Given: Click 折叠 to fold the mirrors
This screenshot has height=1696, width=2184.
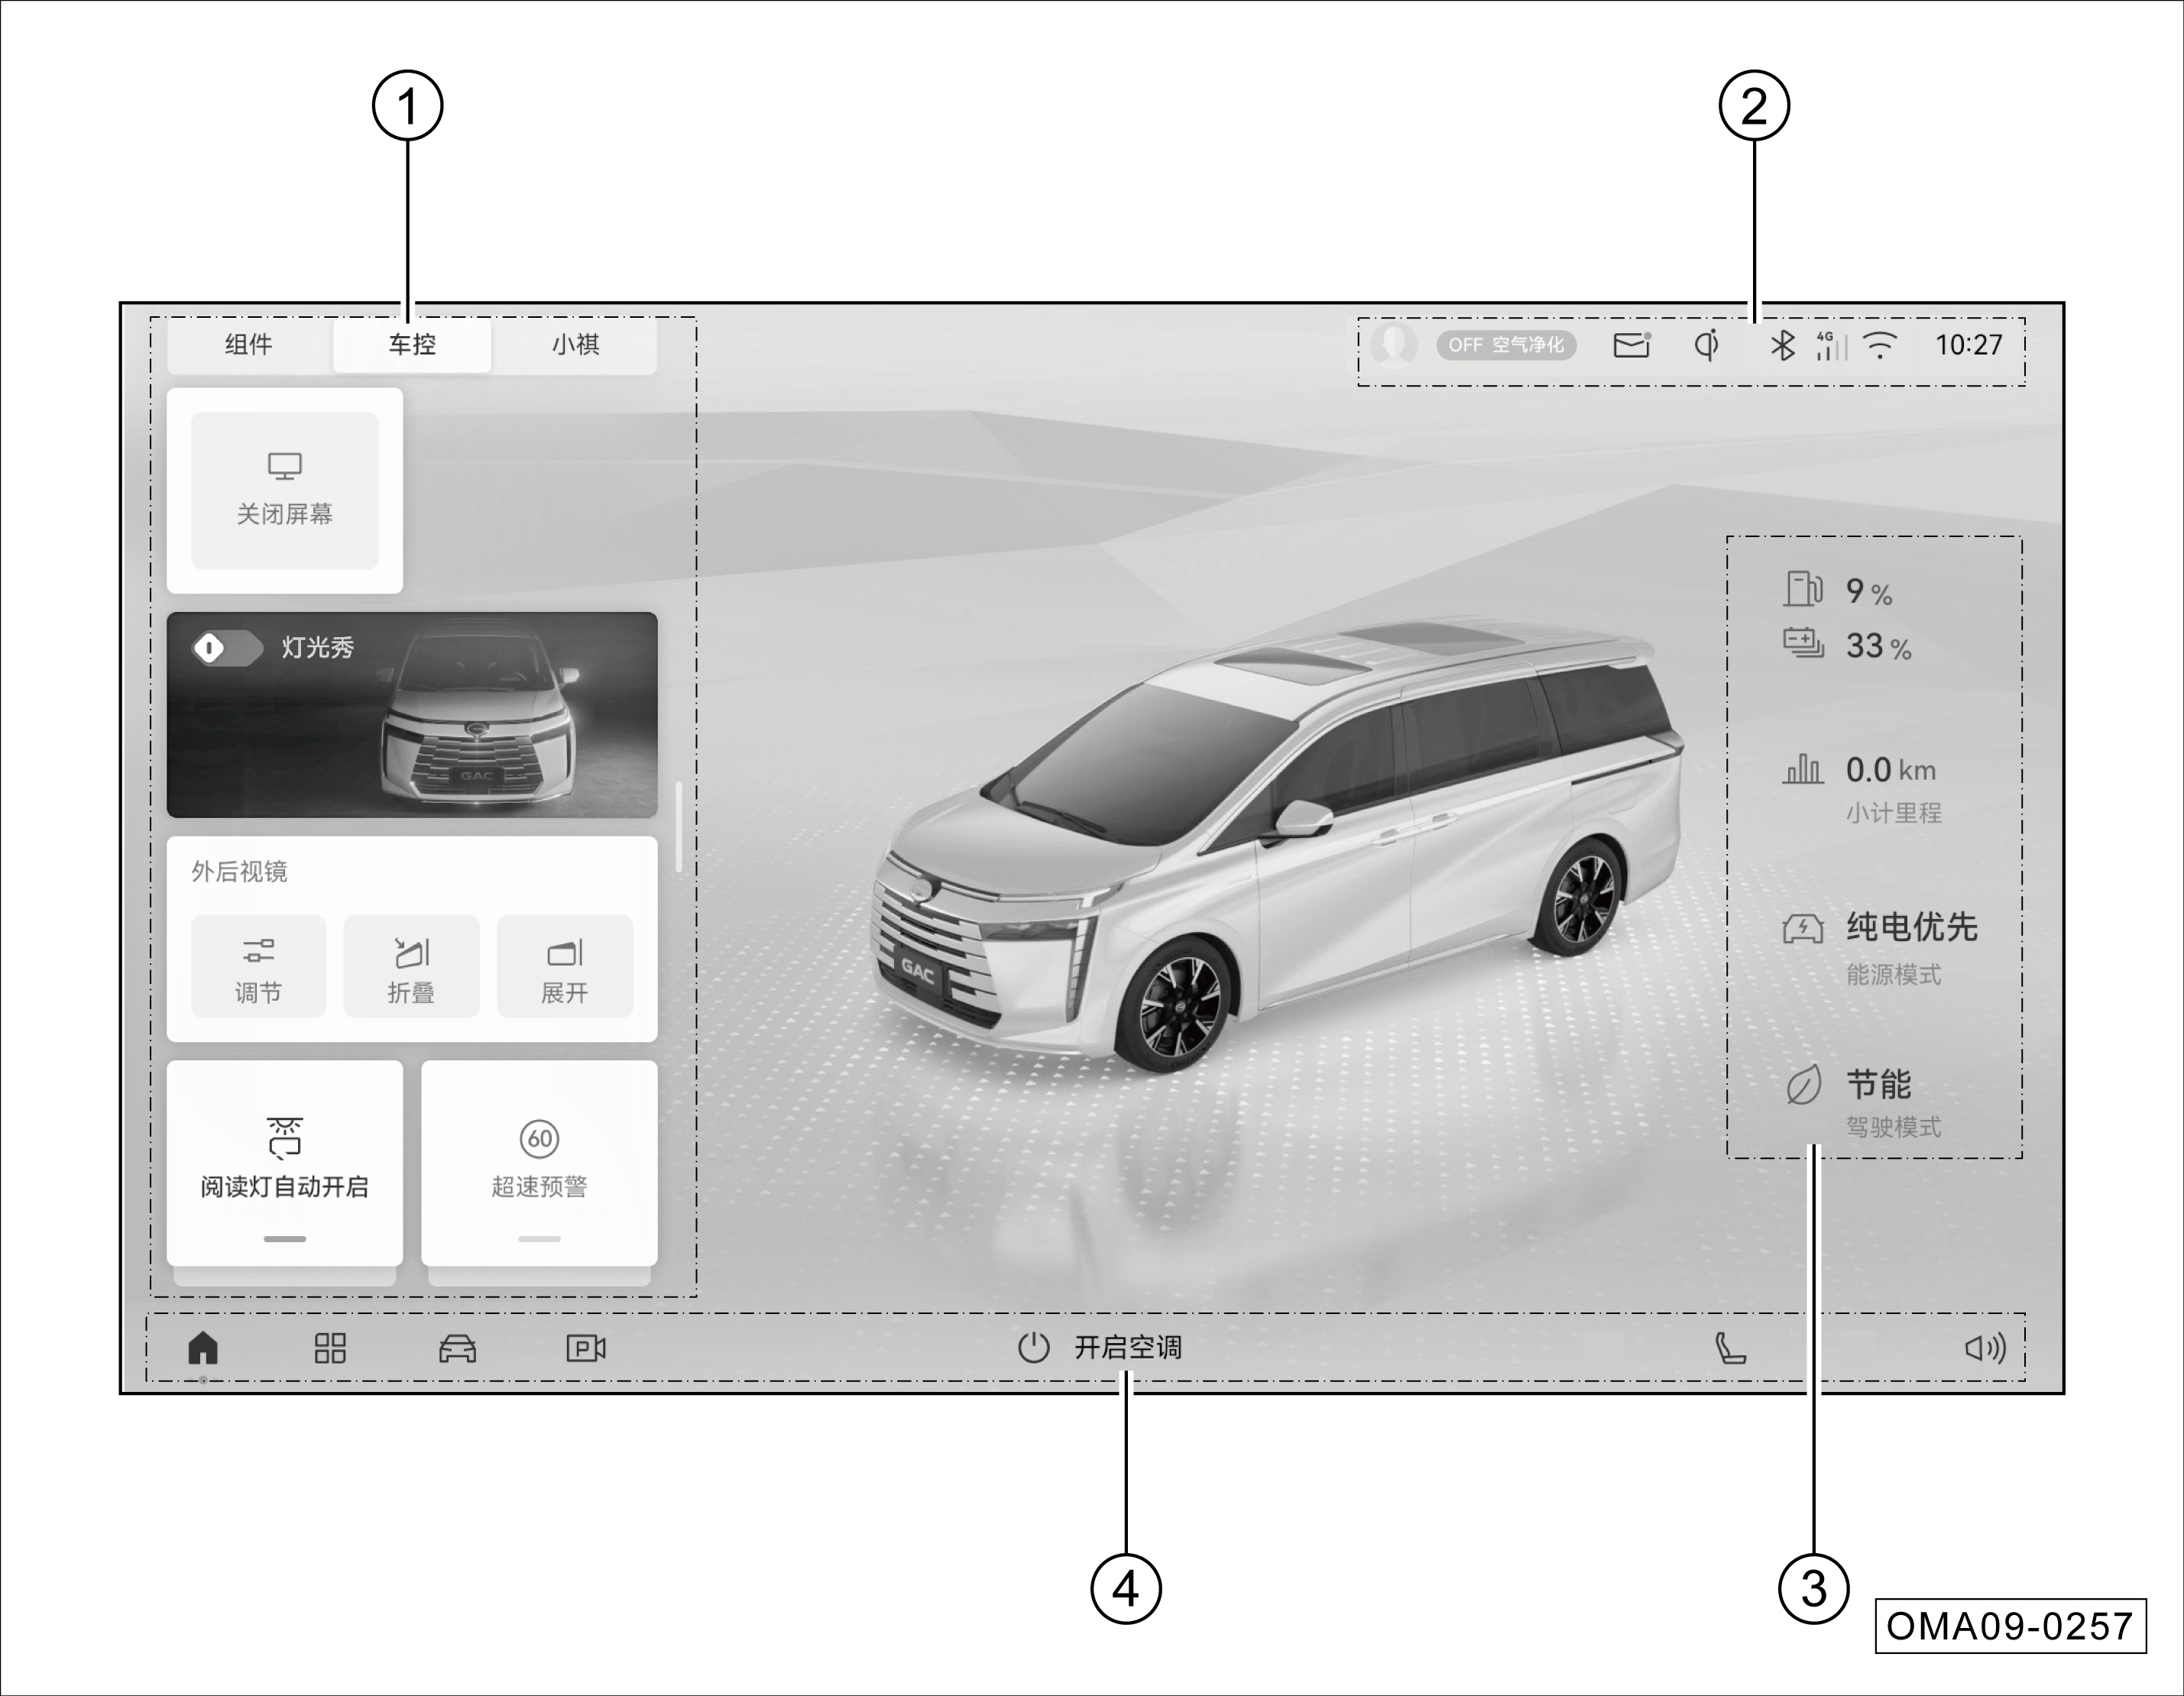Looking at the screenshot, I should [x=411, y=967].
